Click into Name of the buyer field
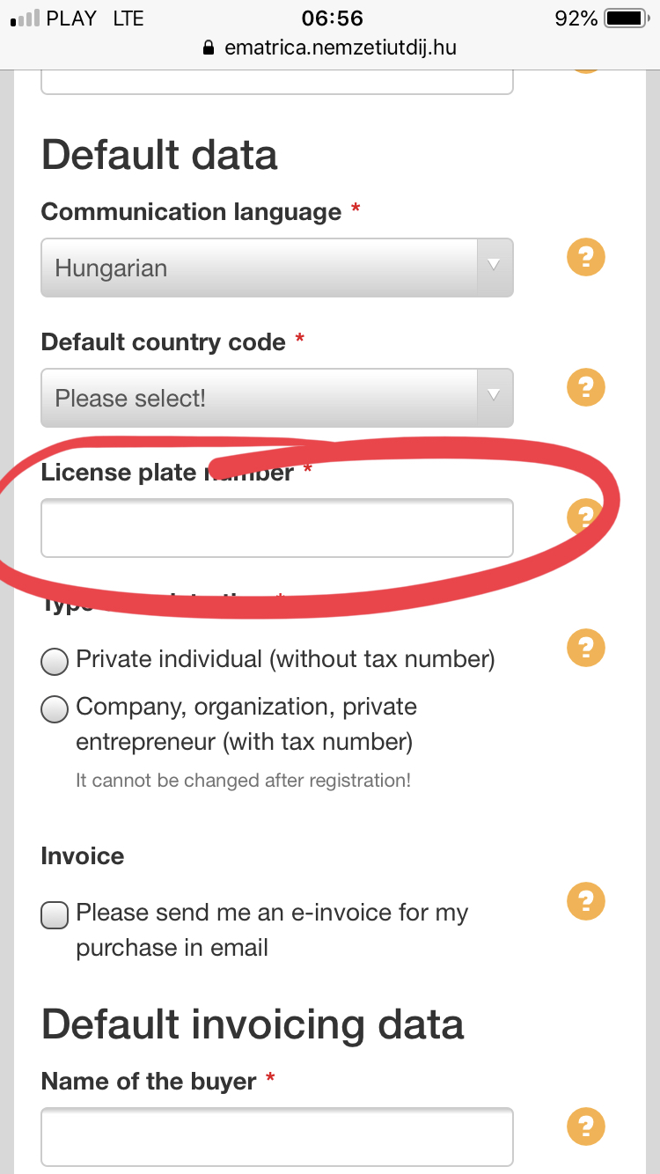The width and height of the screenshot is (660, 1174). coord(276,1136)
